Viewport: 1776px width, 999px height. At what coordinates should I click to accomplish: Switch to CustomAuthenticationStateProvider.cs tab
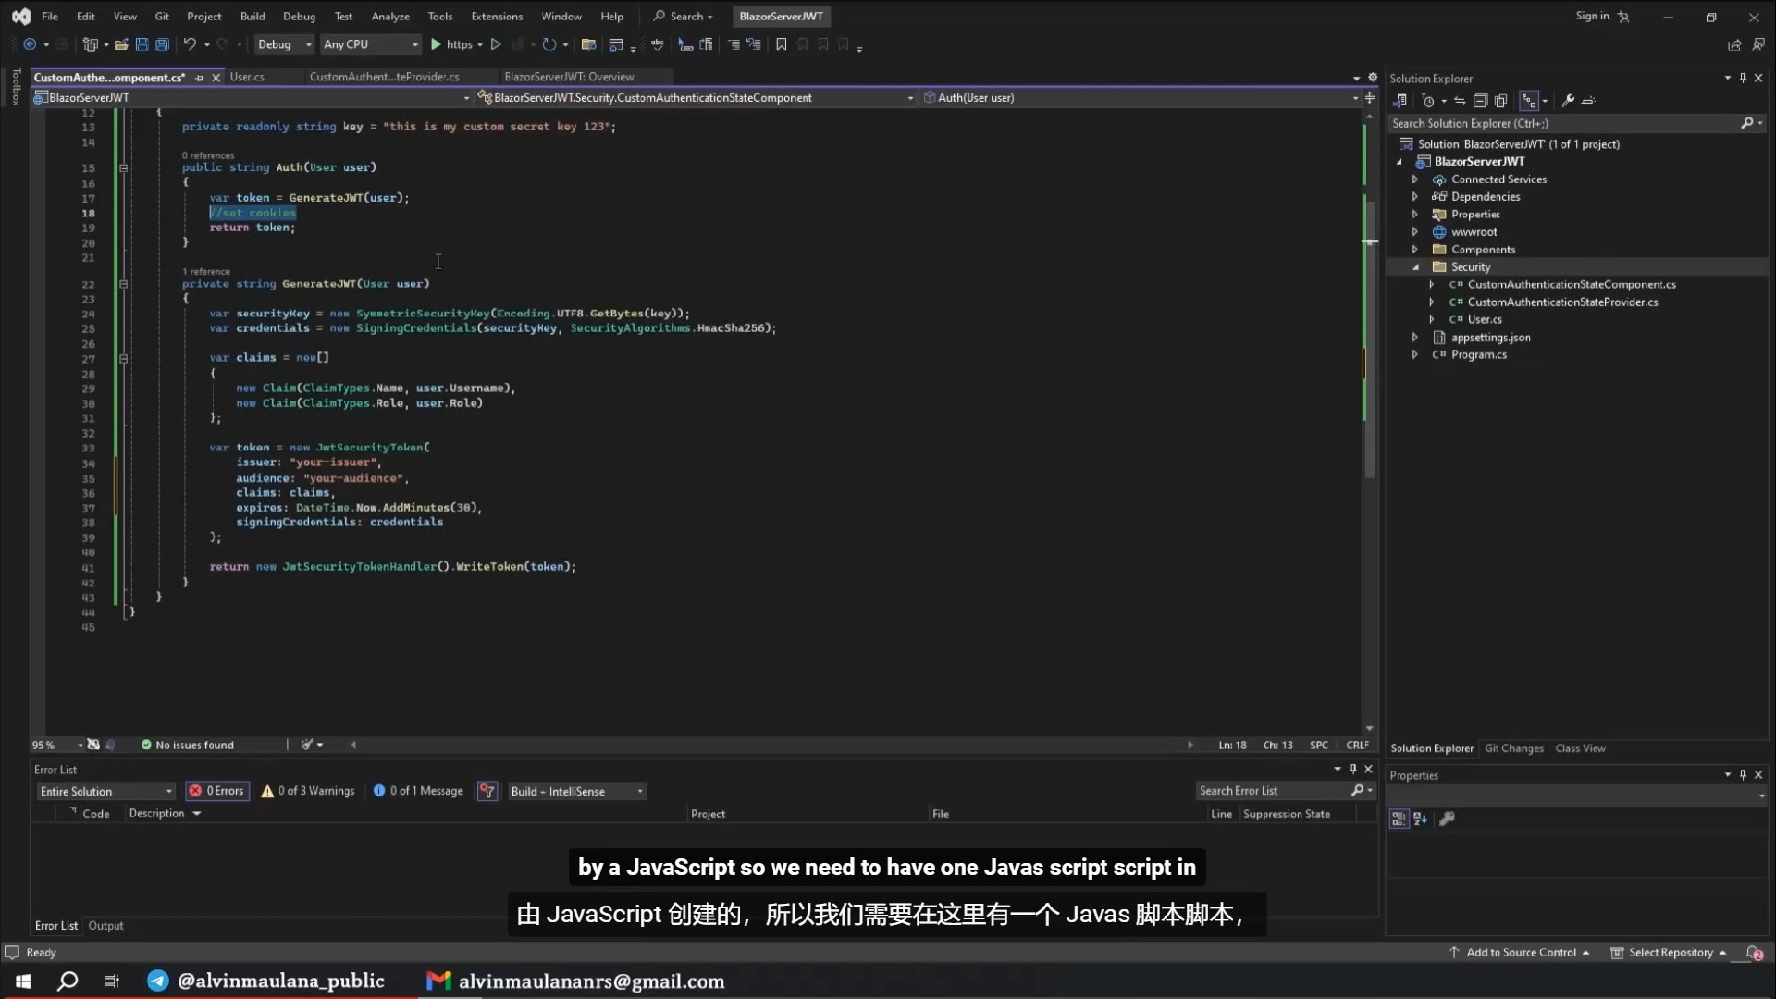pyautogui.click(x=384, y=77)
